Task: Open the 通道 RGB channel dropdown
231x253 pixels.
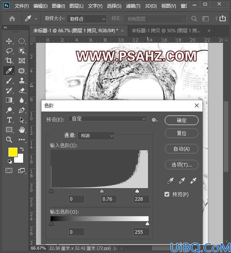Action: (97, 136)
